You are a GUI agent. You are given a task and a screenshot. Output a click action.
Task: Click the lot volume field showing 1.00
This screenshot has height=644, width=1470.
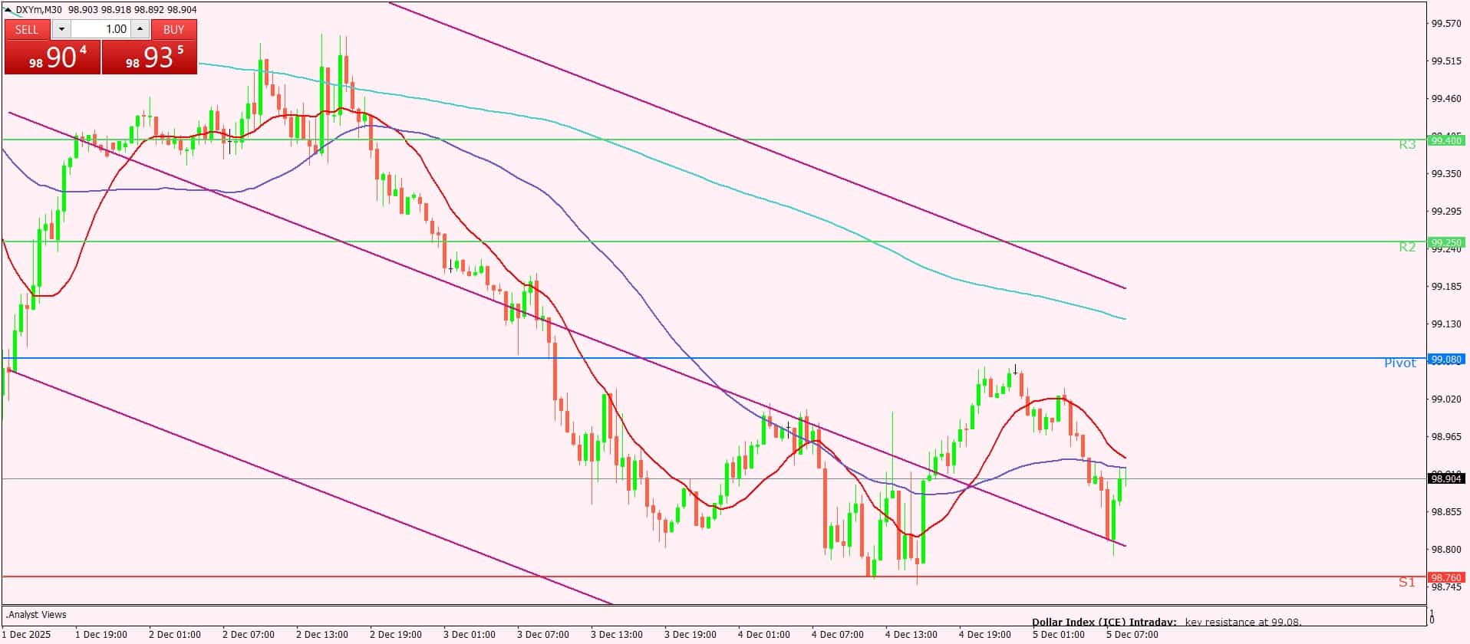click(x=101, y=29)
